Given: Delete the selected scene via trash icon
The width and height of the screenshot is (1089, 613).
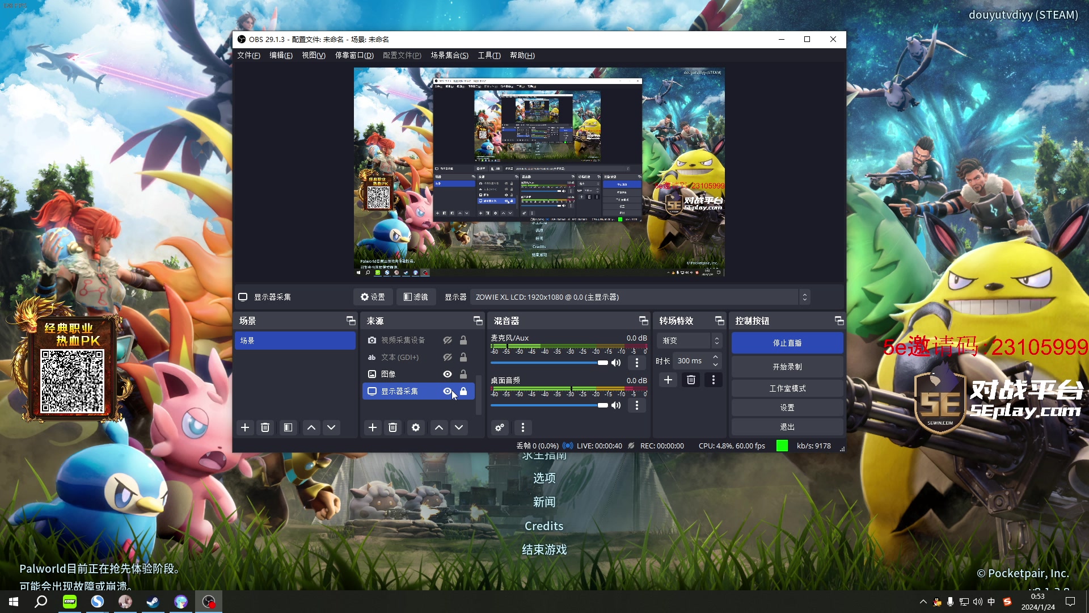Looking at the screenshot, I should click(265, 427).
